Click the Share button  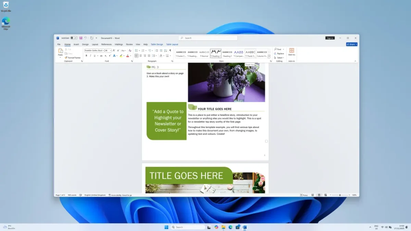(351, 44)
